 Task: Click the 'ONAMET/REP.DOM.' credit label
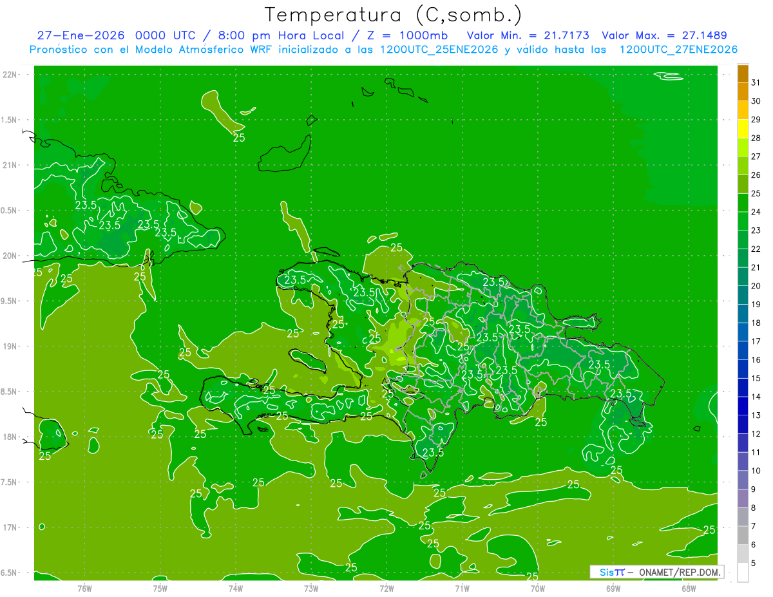(680, 572)
